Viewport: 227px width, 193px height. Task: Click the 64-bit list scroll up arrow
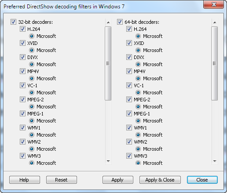[x=215, y=22]
